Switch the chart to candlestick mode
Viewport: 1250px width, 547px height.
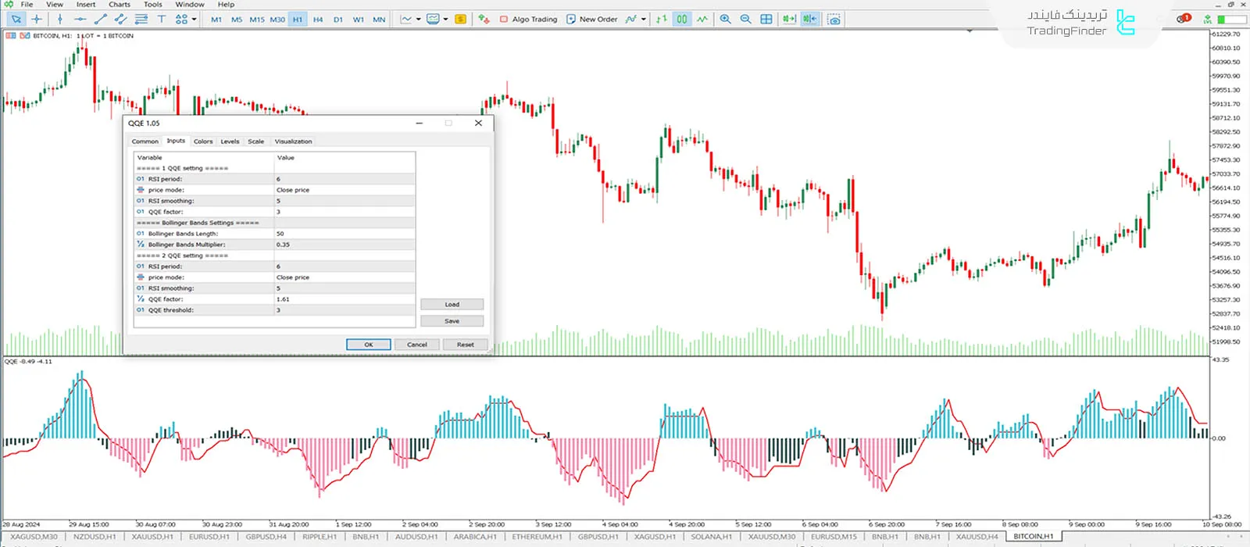682,19
